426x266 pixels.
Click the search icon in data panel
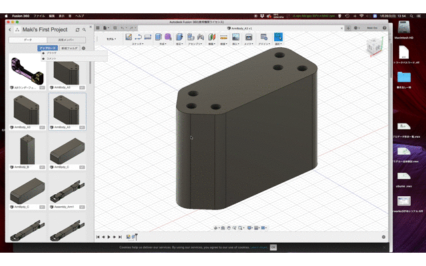(85, 29)
